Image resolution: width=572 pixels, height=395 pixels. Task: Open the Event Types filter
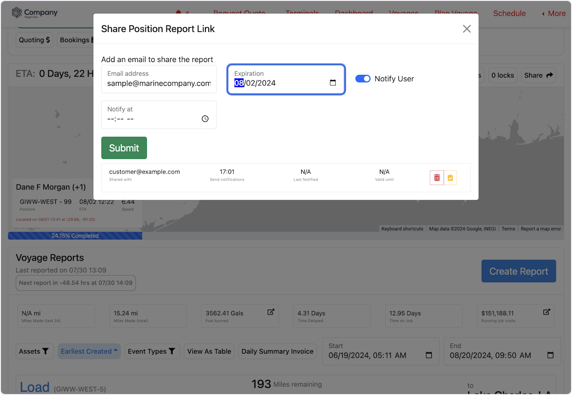pyautogui.click(x=152, y=352)
